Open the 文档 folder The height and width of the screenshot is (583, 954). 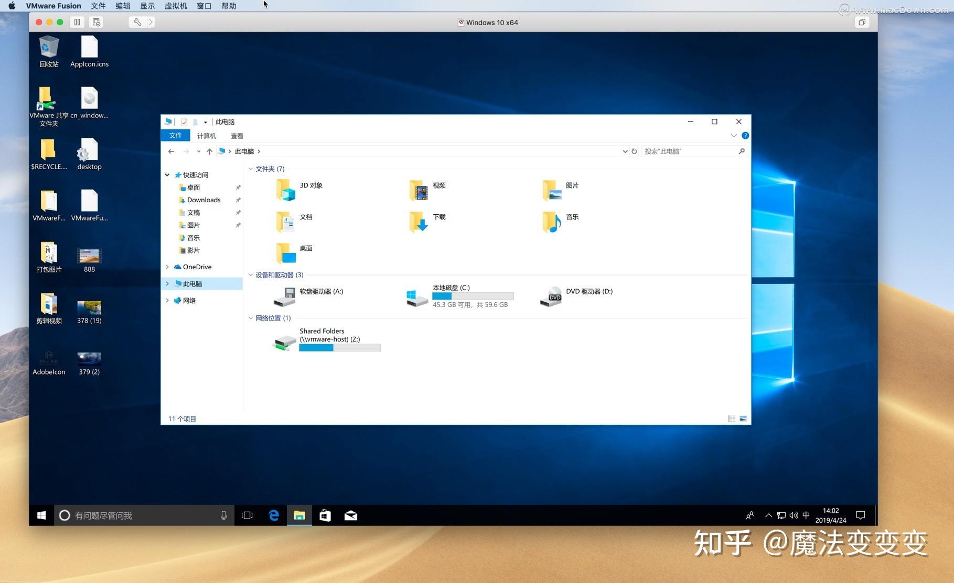(294, 221)
